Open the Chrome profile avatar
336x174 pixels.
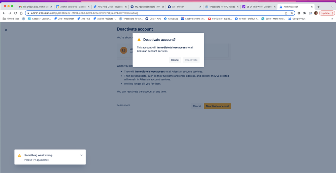pyautogui.click(x=316, y=13)
